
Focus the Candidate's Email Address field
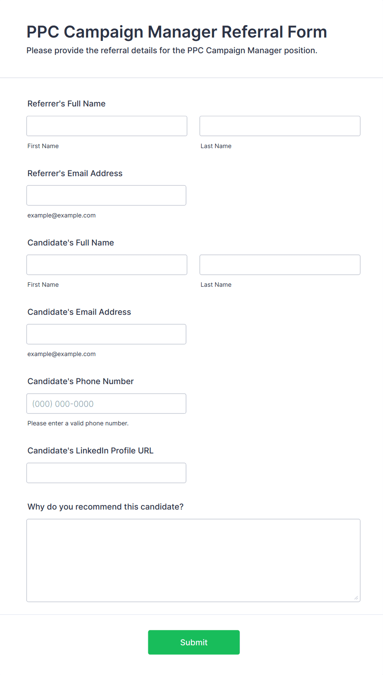pyautogui.click(x=106, y=334)
